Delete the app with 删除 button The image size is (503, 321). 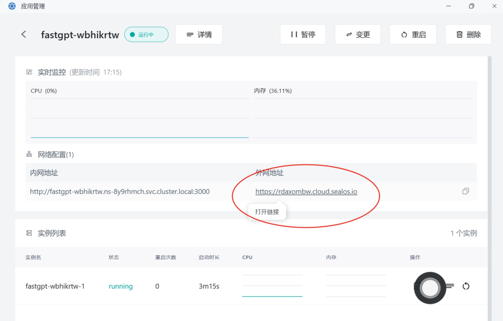[468, 35]
